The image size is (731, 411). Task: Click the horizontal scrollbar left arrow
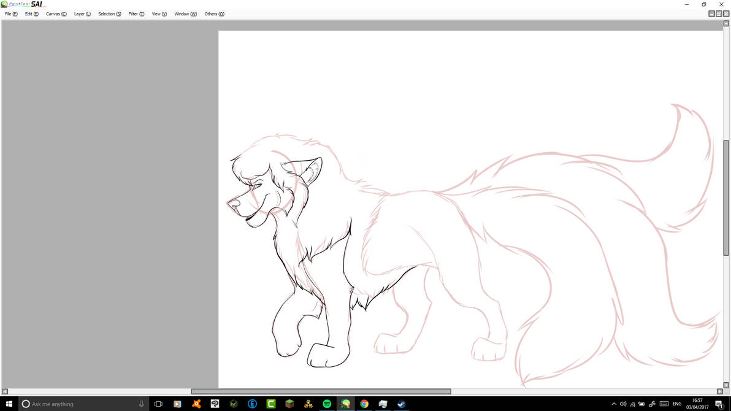[5, 391]
